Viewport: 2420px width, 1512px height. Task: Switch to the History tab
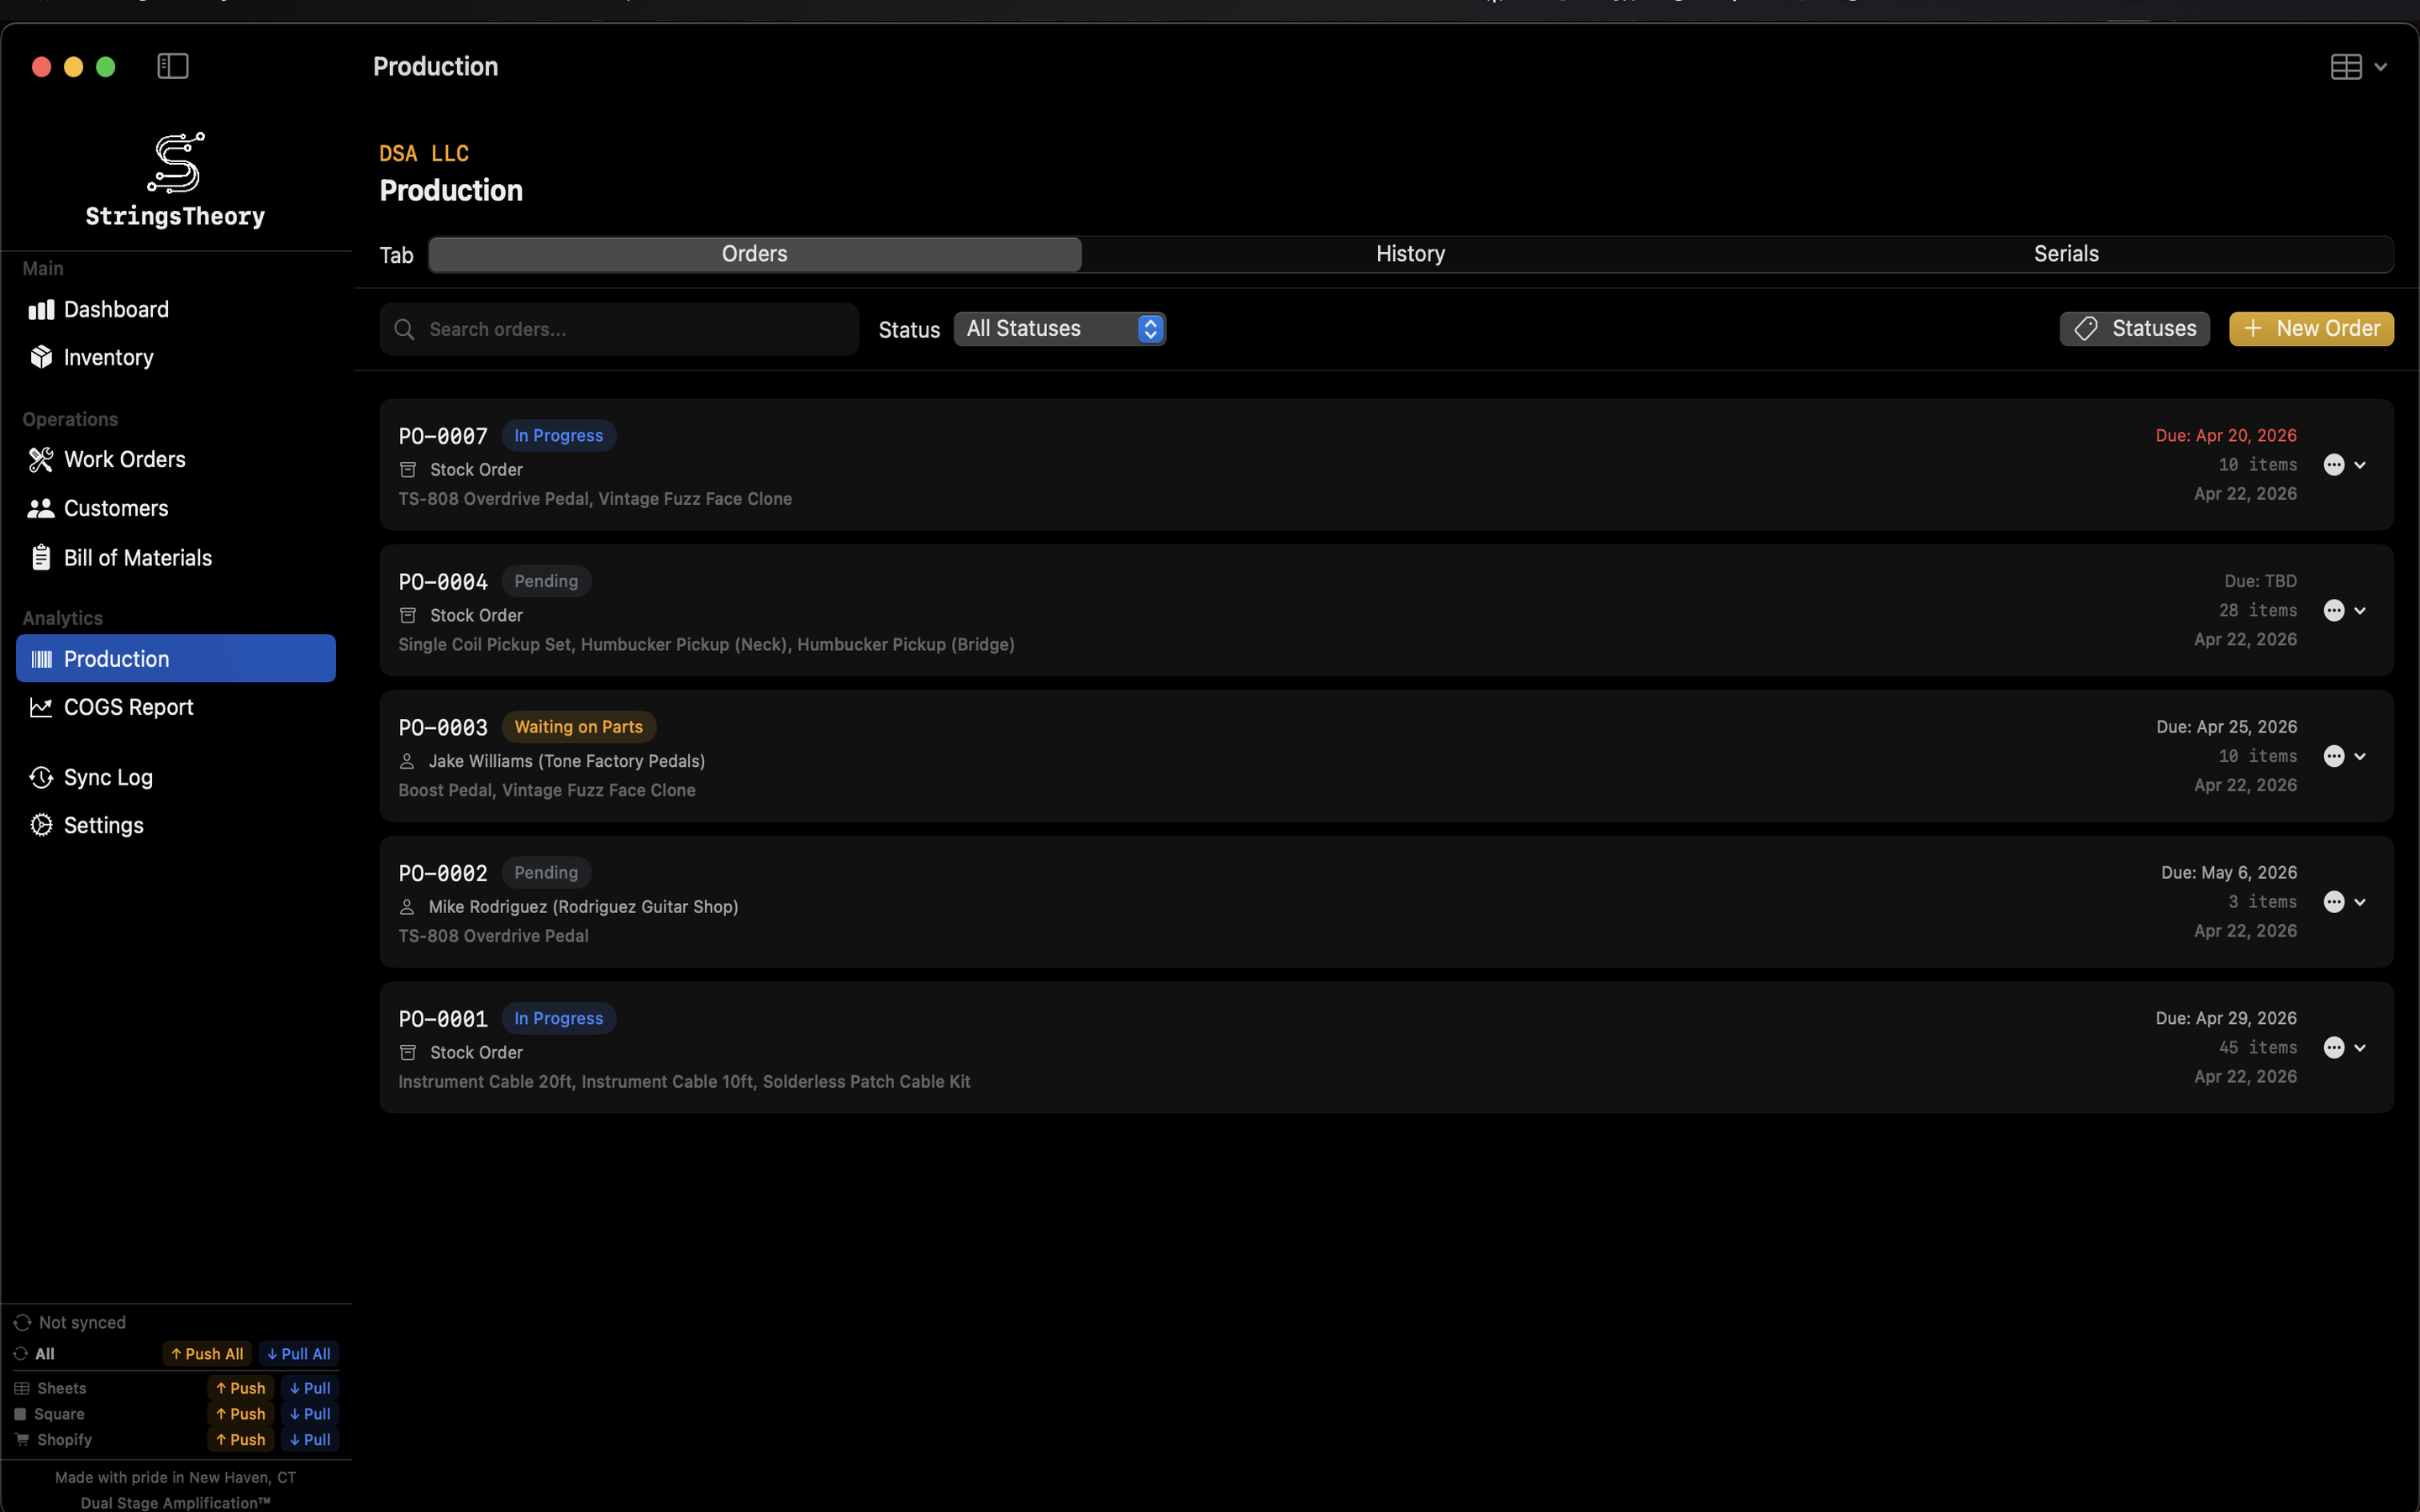1410,253
